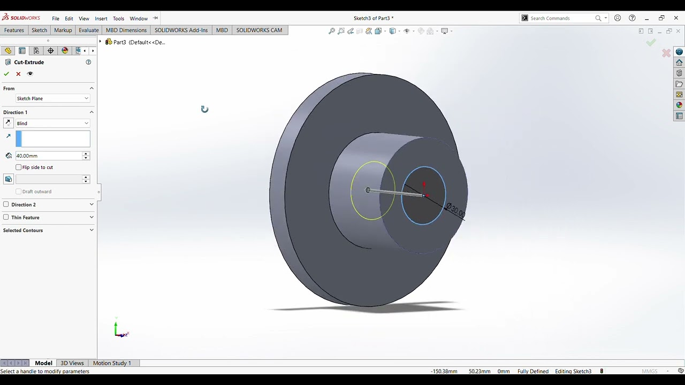
Task: Increase the 40.00mm depth with the up arrow
Action: coord(86,153)
